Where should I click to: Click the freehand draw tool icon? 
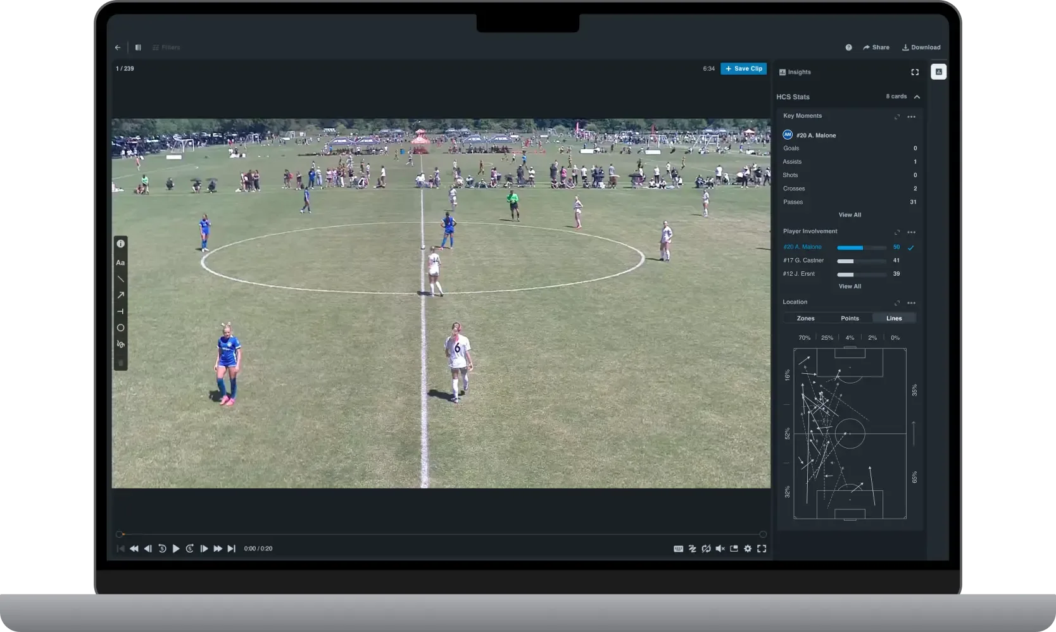(120, 345)
